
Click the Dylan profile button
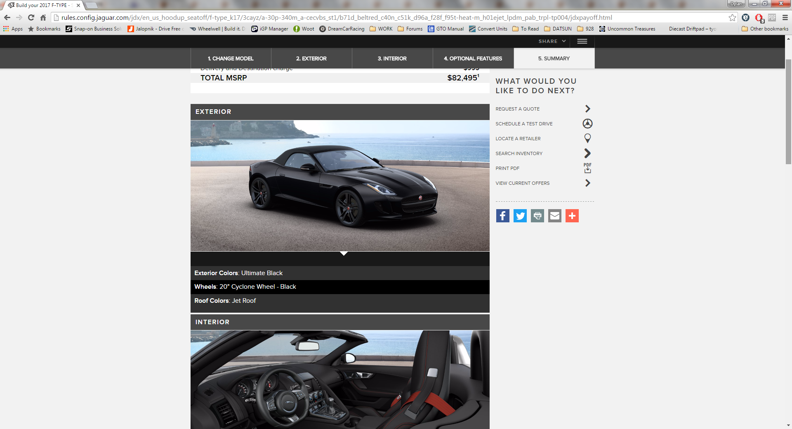point(736,4)
